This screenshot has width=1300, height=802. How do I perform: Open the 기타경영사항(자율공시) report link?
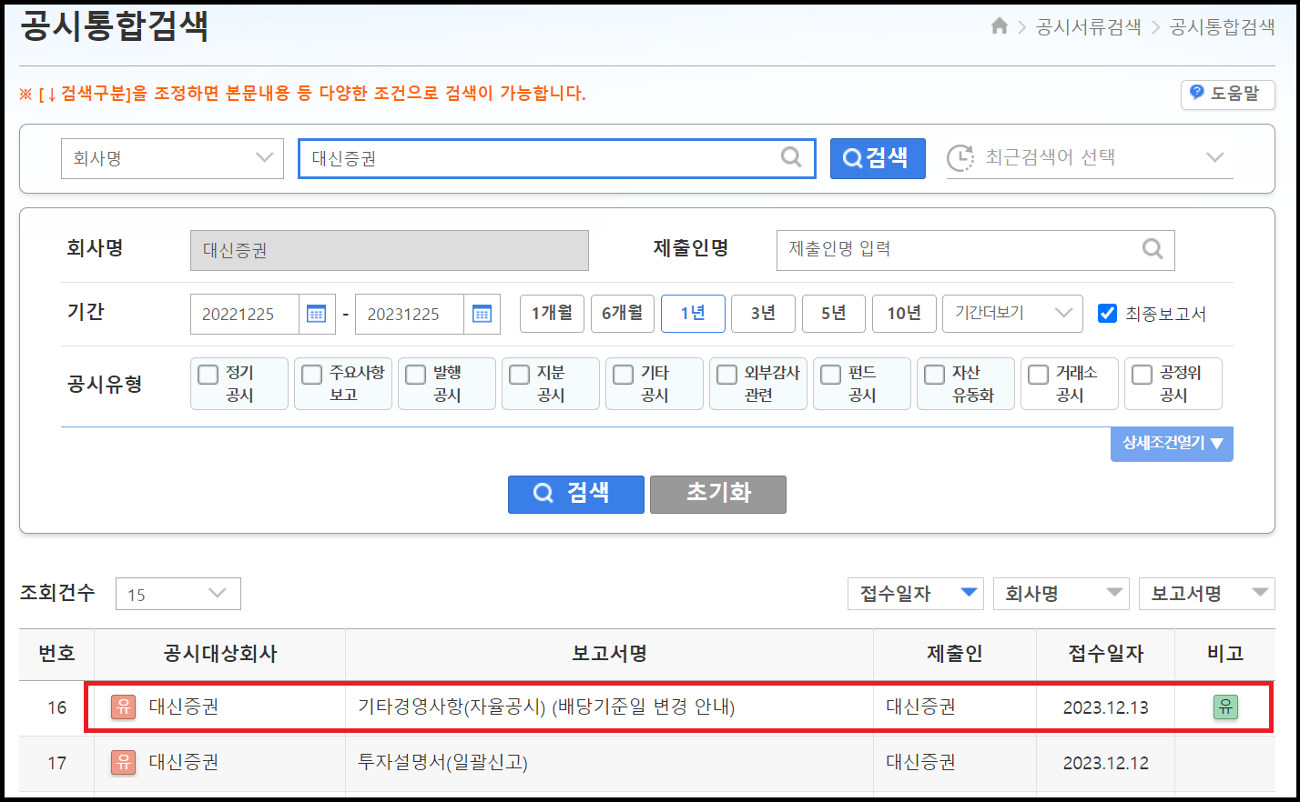(x=546, y=707)
